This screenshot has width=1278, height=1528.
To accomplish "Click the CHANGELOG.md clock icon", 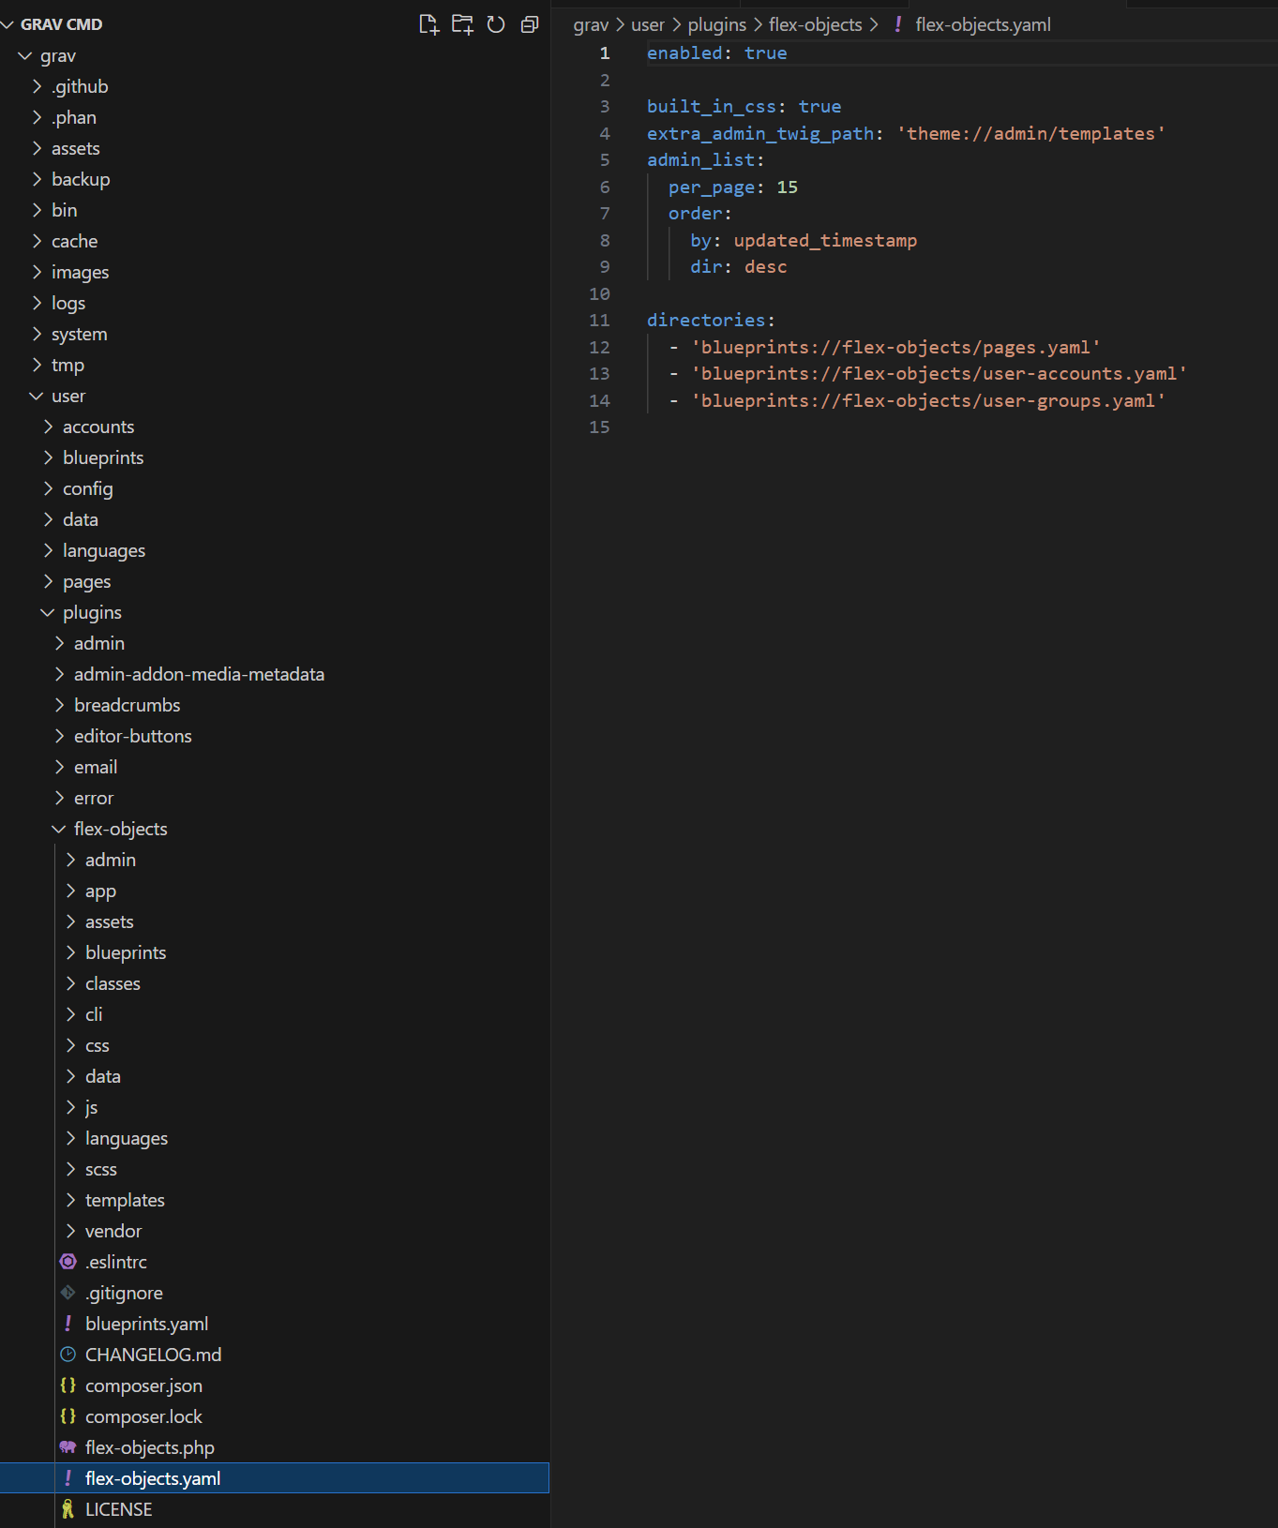I will [68, 1355].
